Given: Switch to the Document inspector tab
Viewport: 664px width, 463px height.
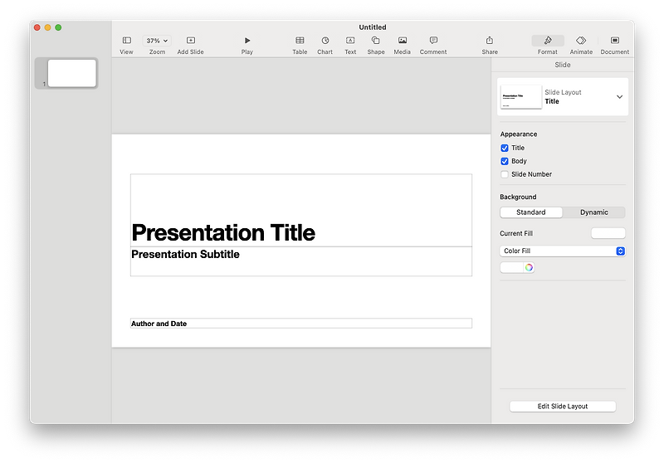Looking at the screenshot, I should point(615,41).
